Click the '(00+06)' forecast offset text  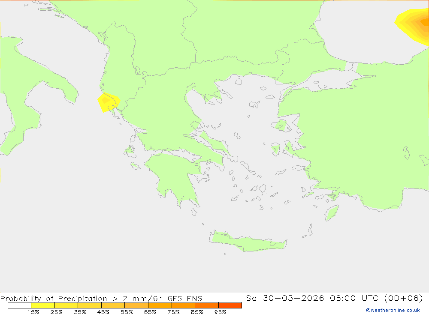(x=404, y=298)
